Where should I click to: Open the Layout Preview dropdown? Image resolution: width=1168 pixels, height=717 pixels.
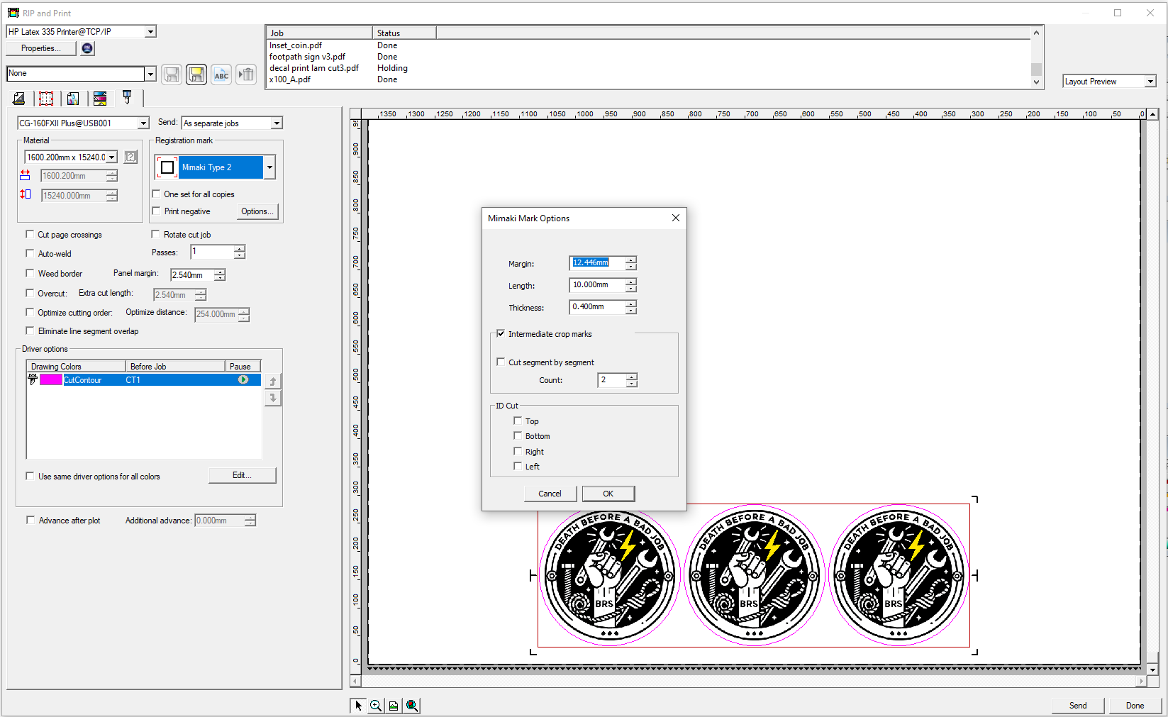(1150, 82)
